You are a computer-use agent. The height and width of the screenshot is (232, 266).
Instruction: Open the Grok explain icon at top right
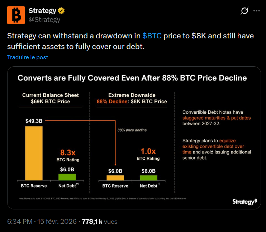(244, 11)
